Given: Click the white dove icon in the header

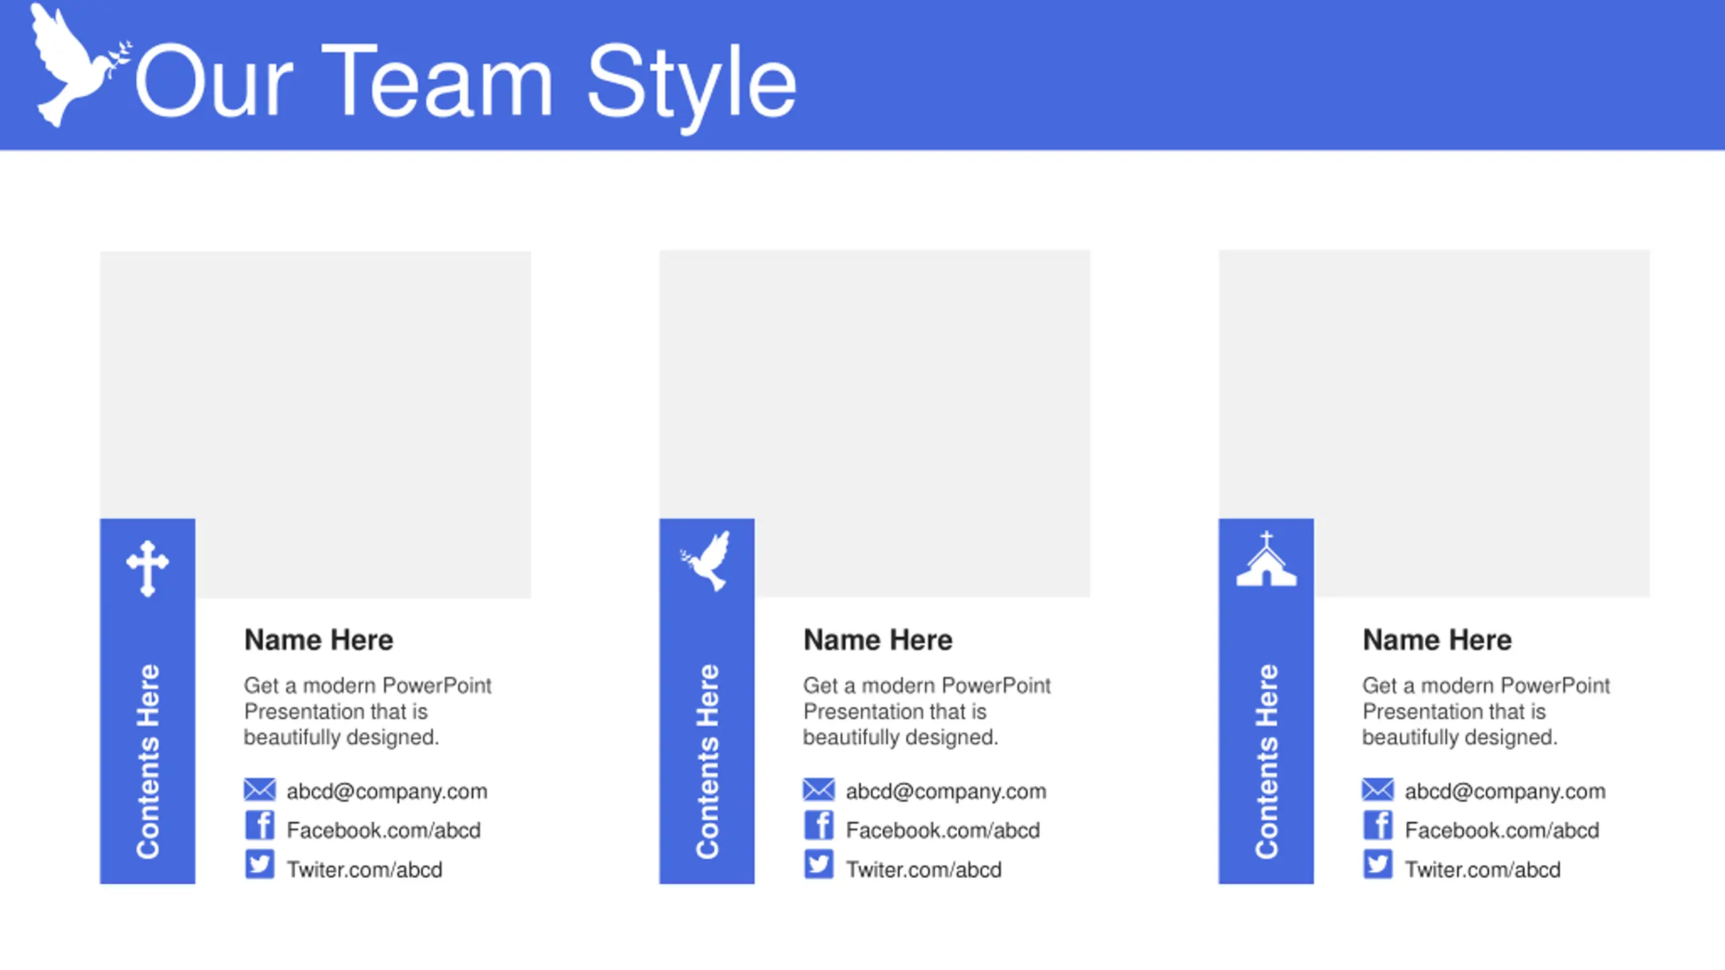Looking at the screenshot, I should [x=80, y=65].
